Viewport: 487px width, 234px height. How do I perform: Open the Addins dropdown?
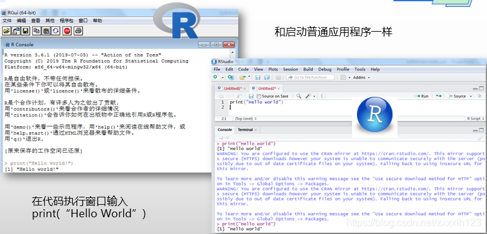point(362,78)
